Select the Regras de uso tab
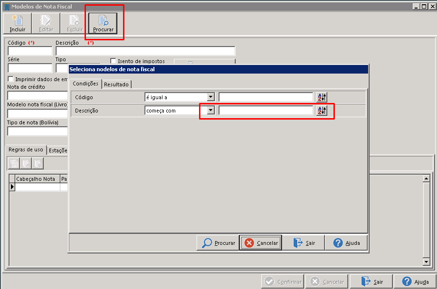437x289 pixels. point(26,149)
